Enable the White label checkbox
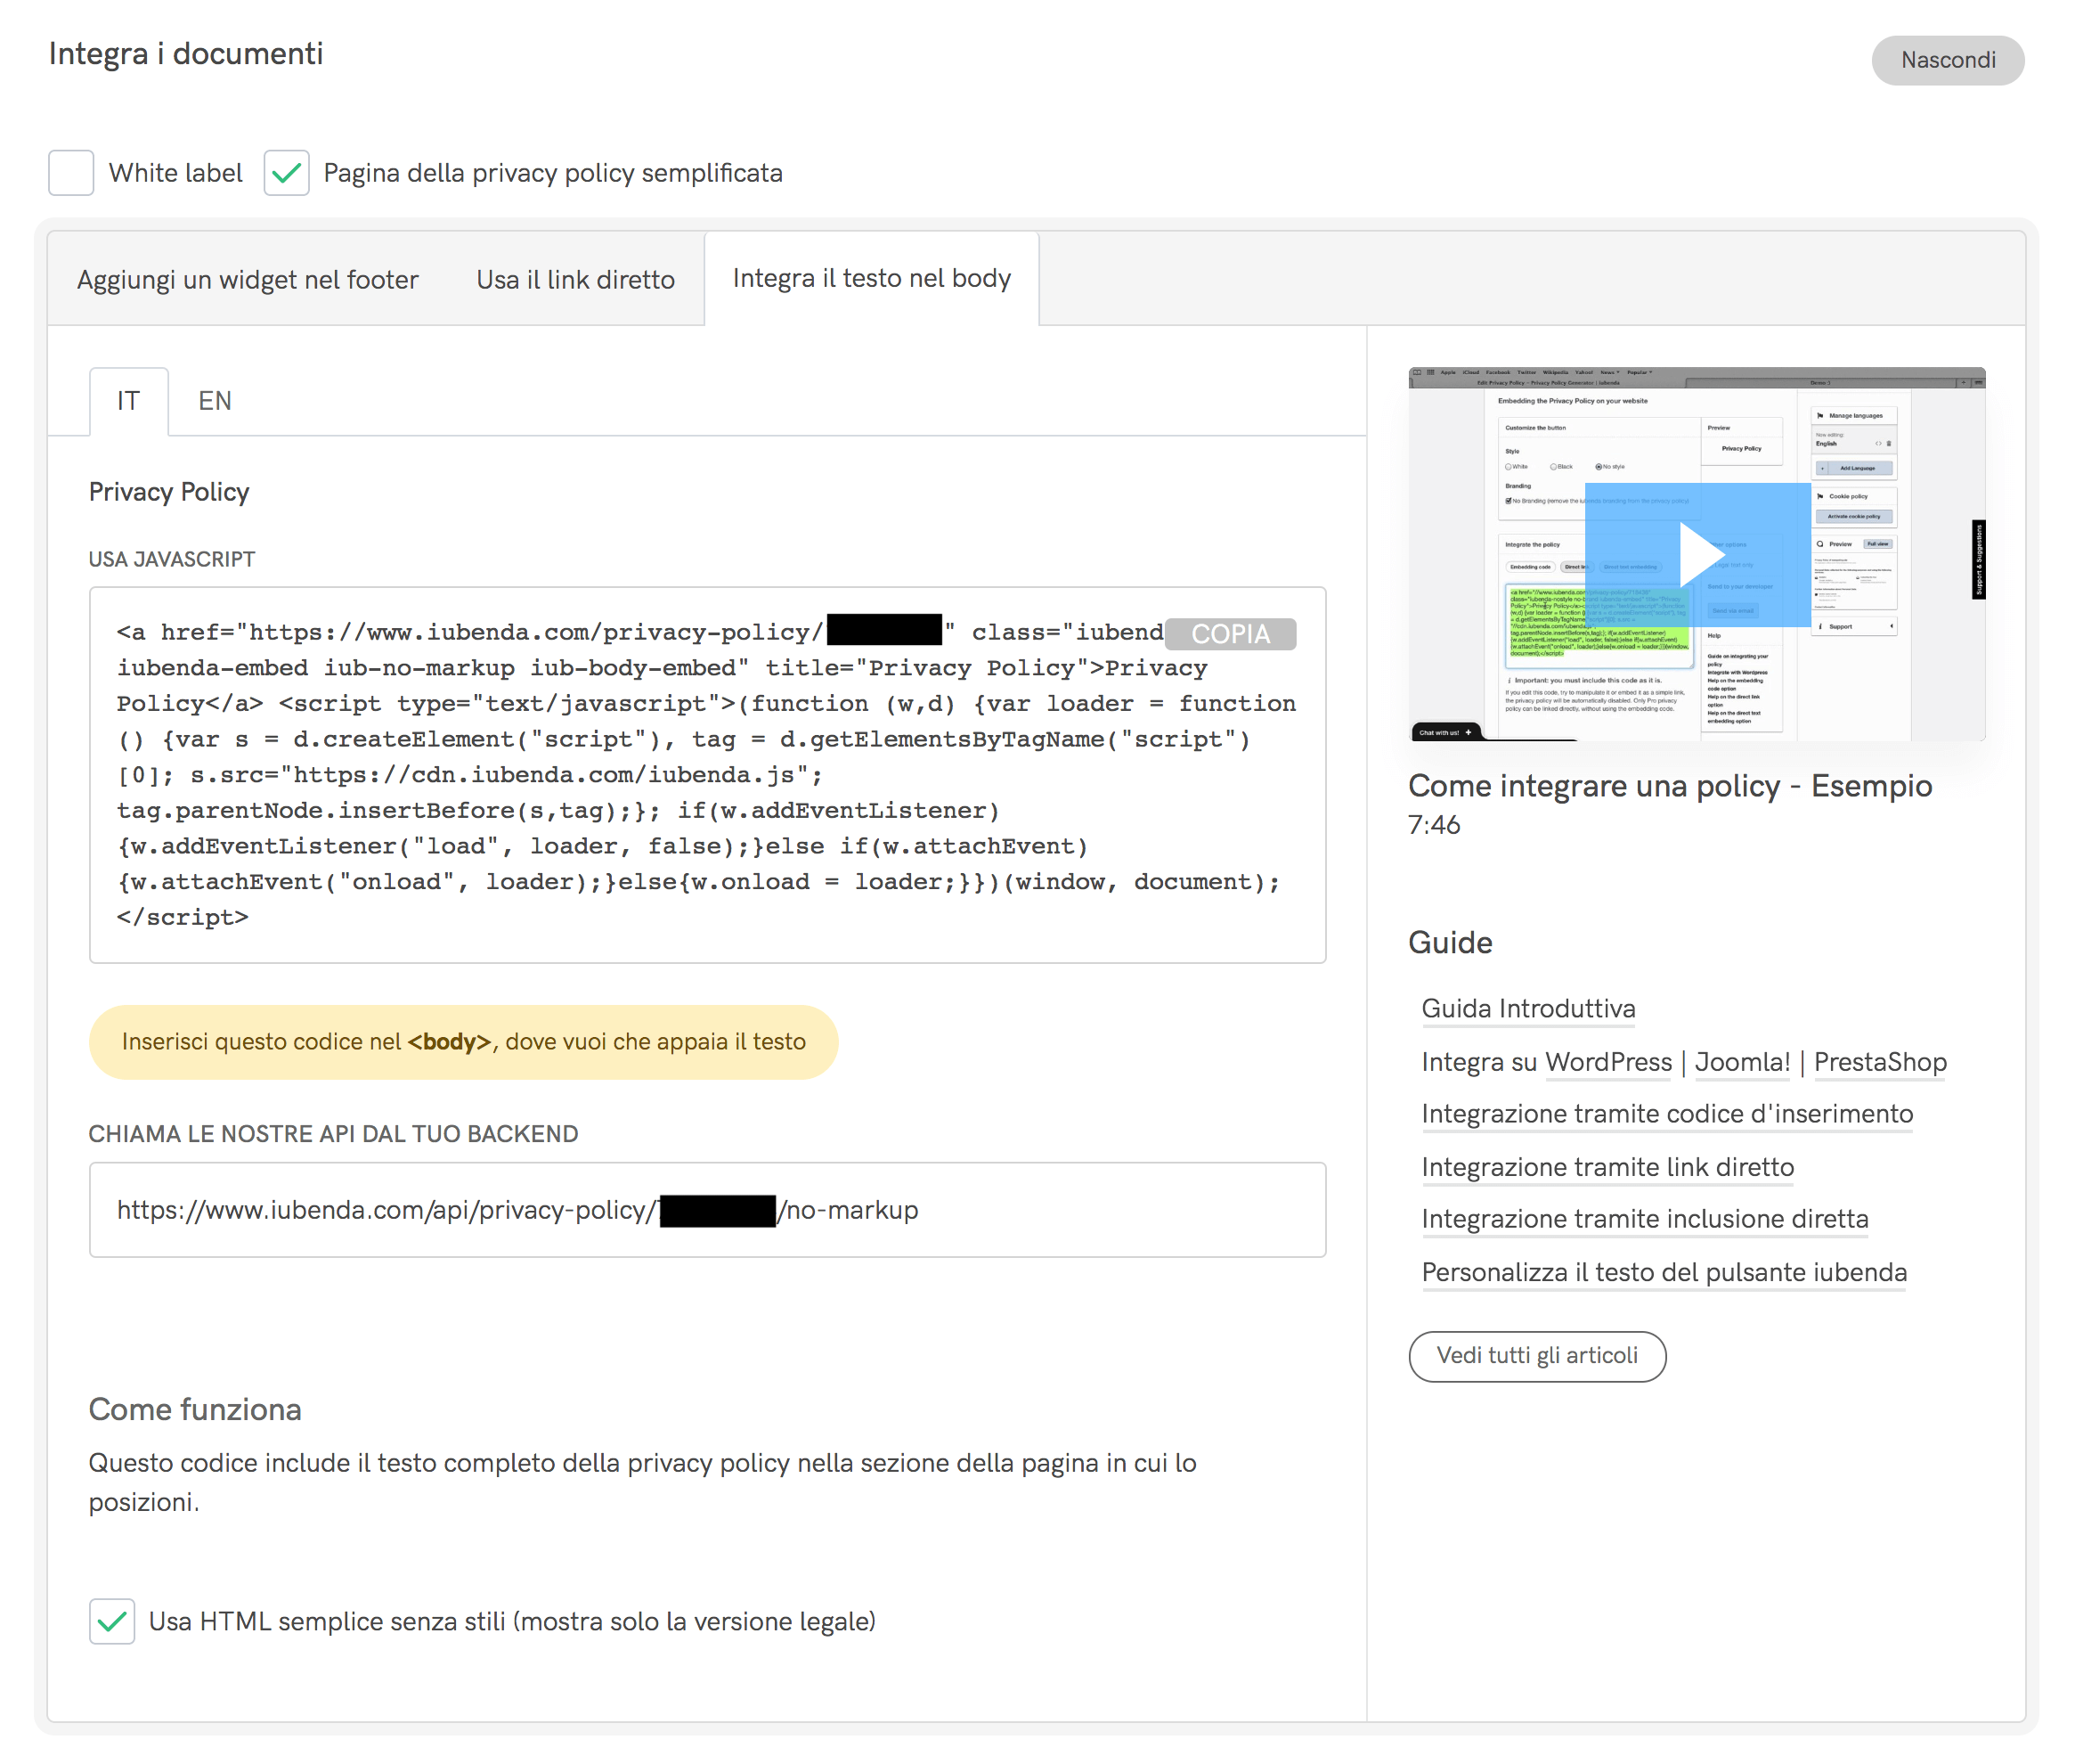2075x1764 pixels. [71, 173]
